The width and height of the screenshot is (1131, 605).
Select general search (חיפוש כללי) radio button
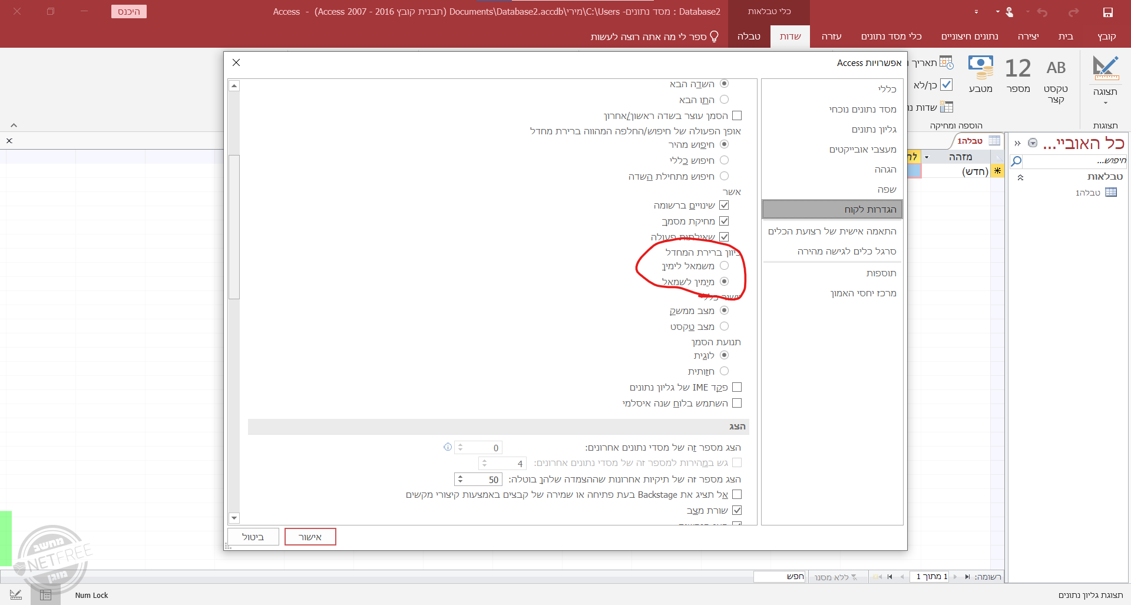click(x=724, y=160)
